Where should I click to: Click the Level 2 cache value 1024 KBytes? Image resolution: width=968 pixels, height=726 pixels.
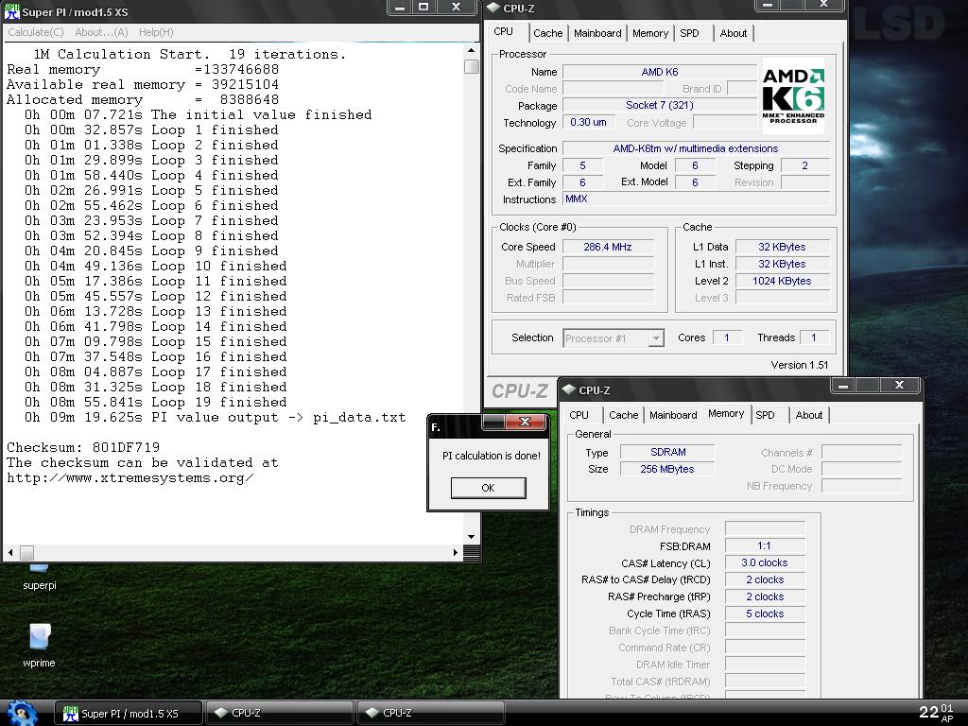782,281
